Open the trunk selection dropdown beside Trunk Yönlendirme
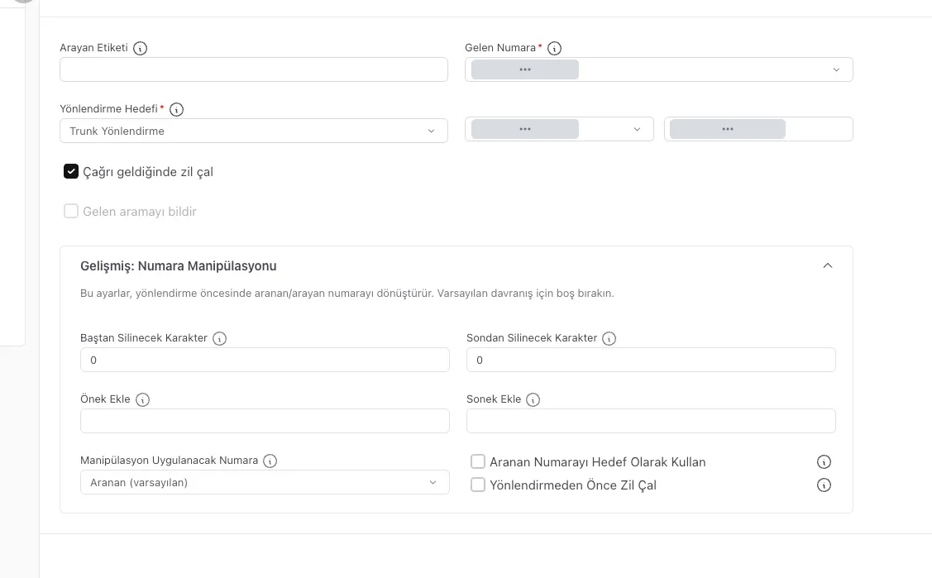The width and height of the screenshot is (932, 578). (559, 129)
